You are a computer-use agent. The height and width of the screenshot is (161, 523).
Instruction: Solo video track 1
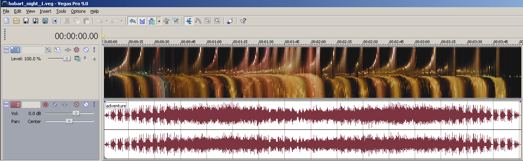click(x=94, y=50)
